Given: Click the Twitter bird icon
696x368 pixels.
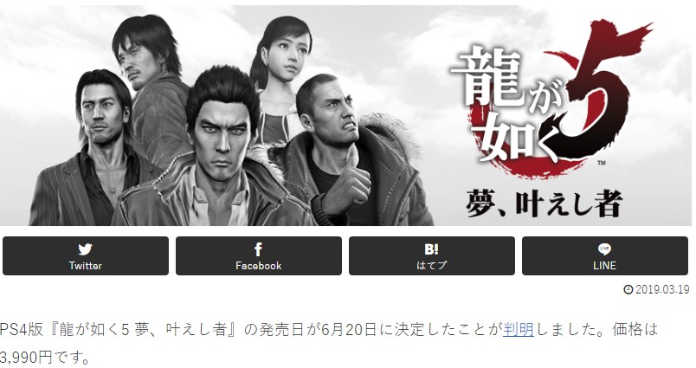Looking at the screenshot, I should point(85,249).
